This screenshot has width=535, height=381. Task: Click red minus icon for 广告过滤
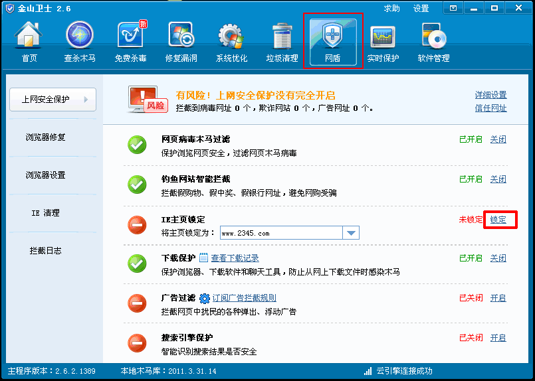tap(137, 303)
